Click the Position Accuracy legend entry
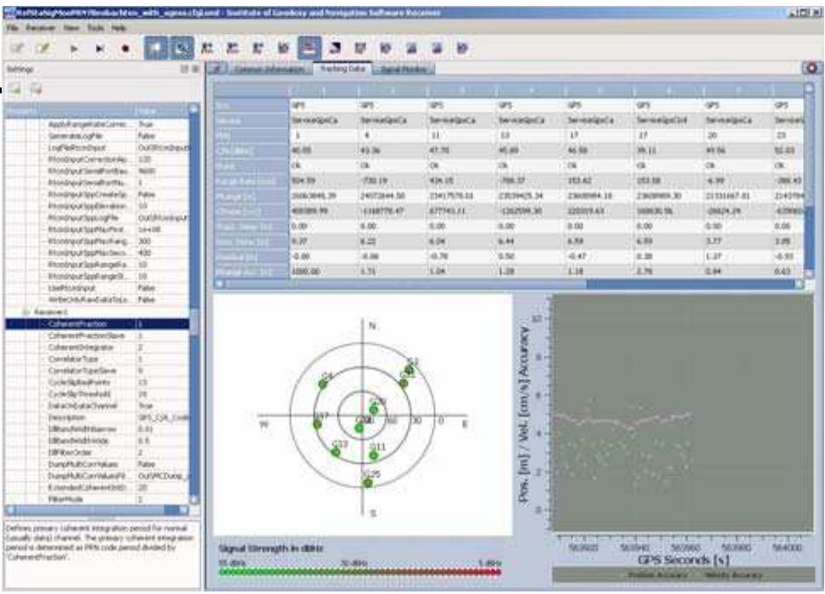 [x=657, y=575]
